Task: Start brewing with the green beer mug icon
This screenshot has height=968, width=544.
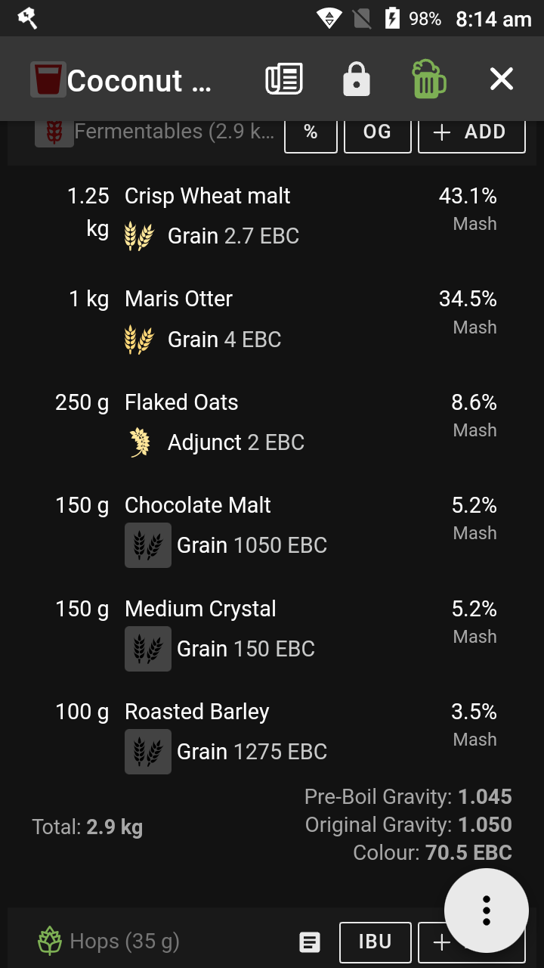Action: [x=429, y=79]
